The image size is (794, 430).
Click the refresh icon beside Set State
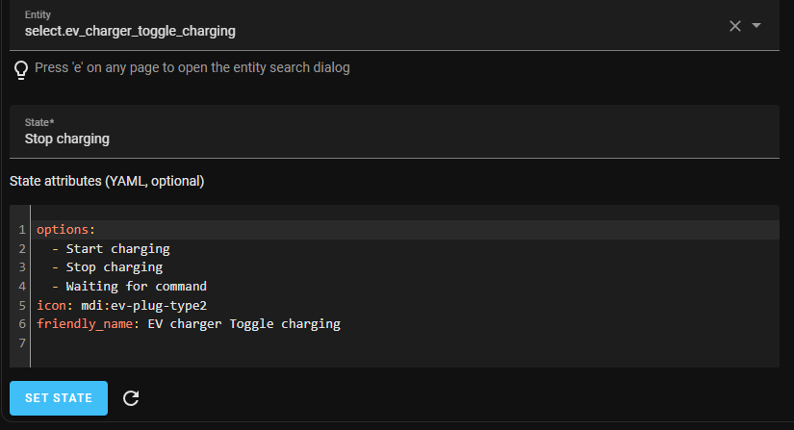point(131,398)
